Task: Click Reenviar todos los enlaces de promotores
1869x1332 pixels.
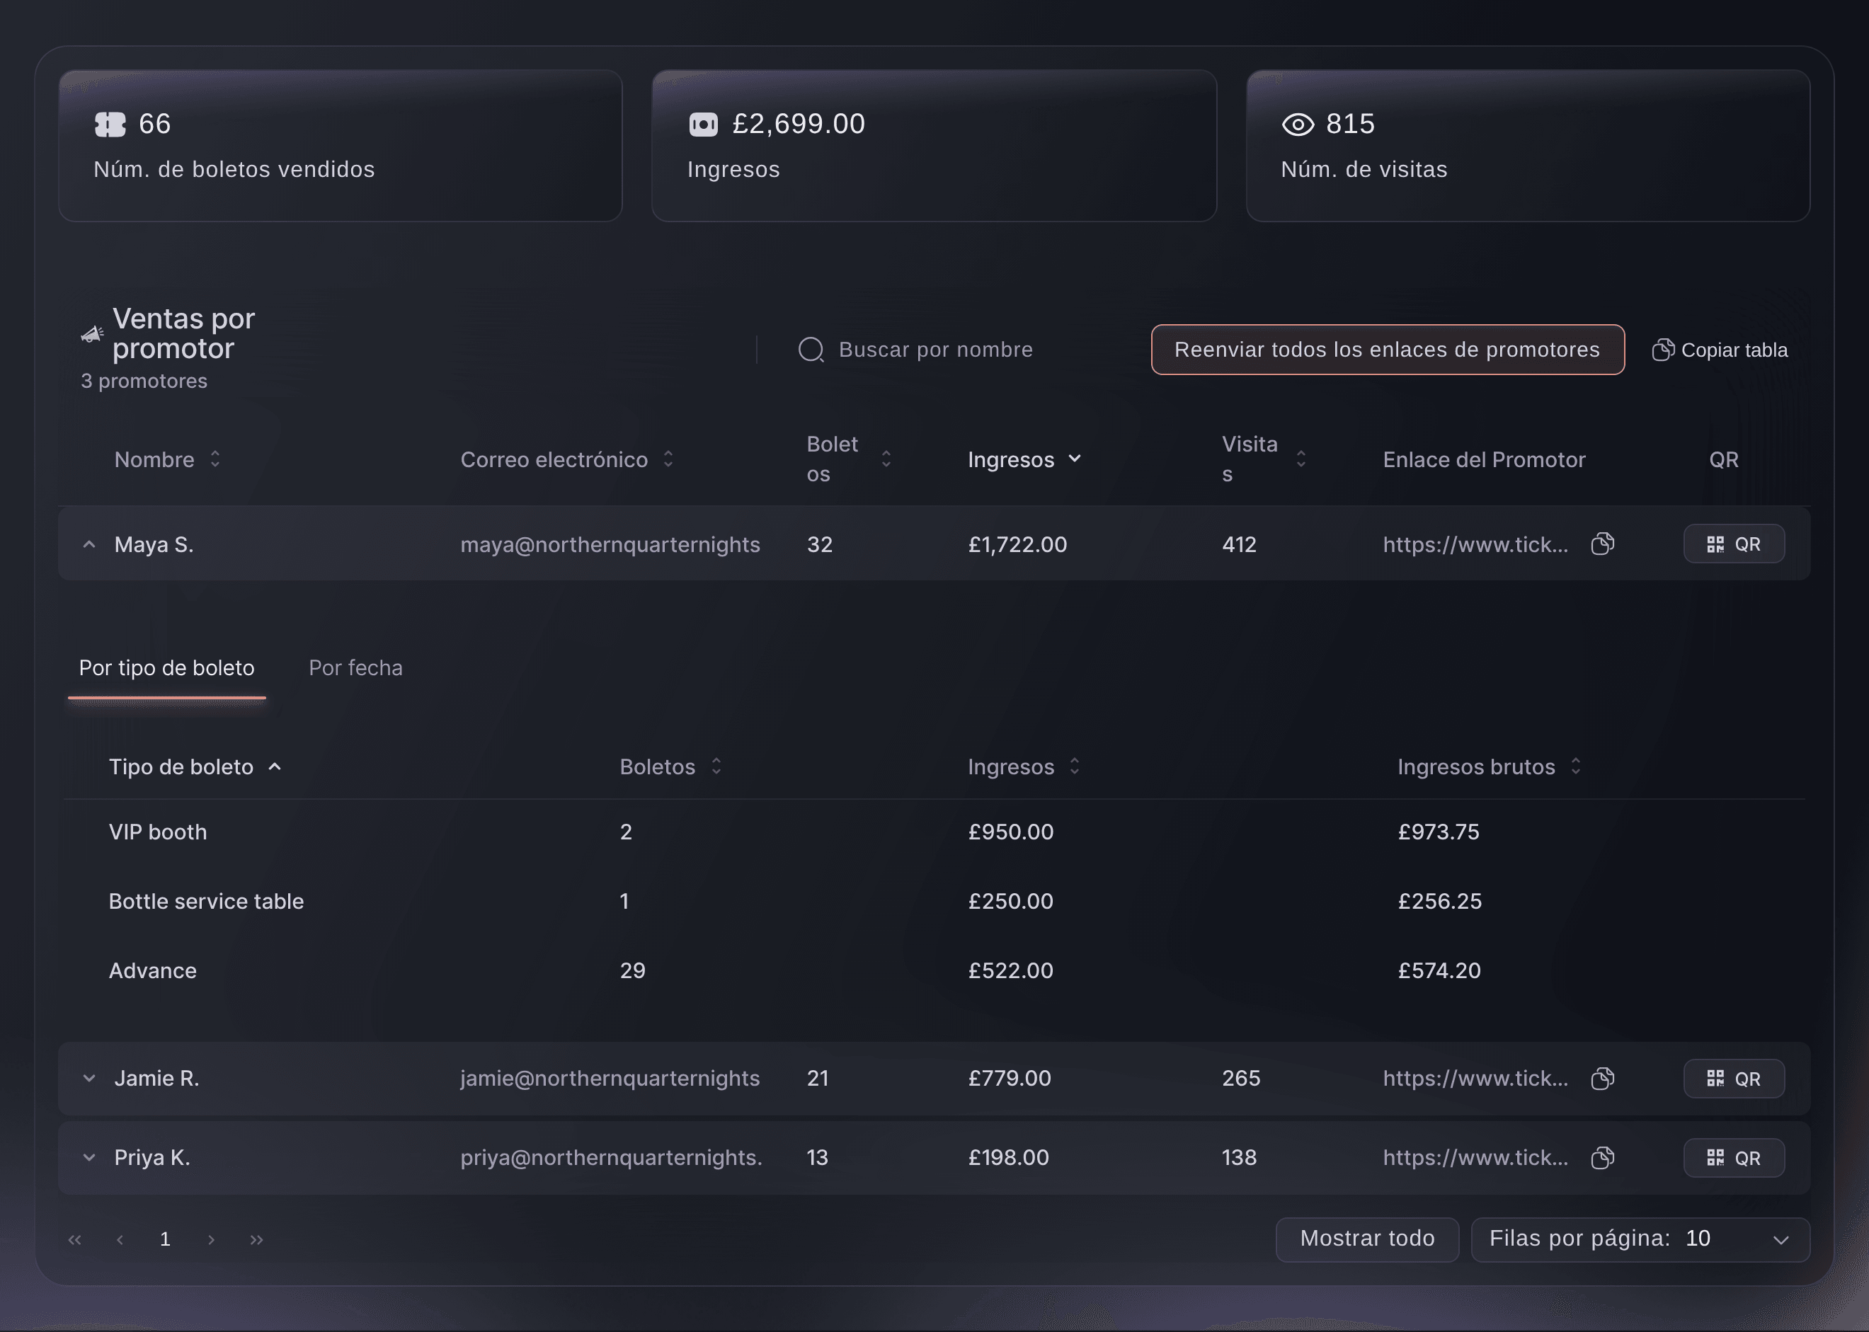Action: tap(1388, 350)
